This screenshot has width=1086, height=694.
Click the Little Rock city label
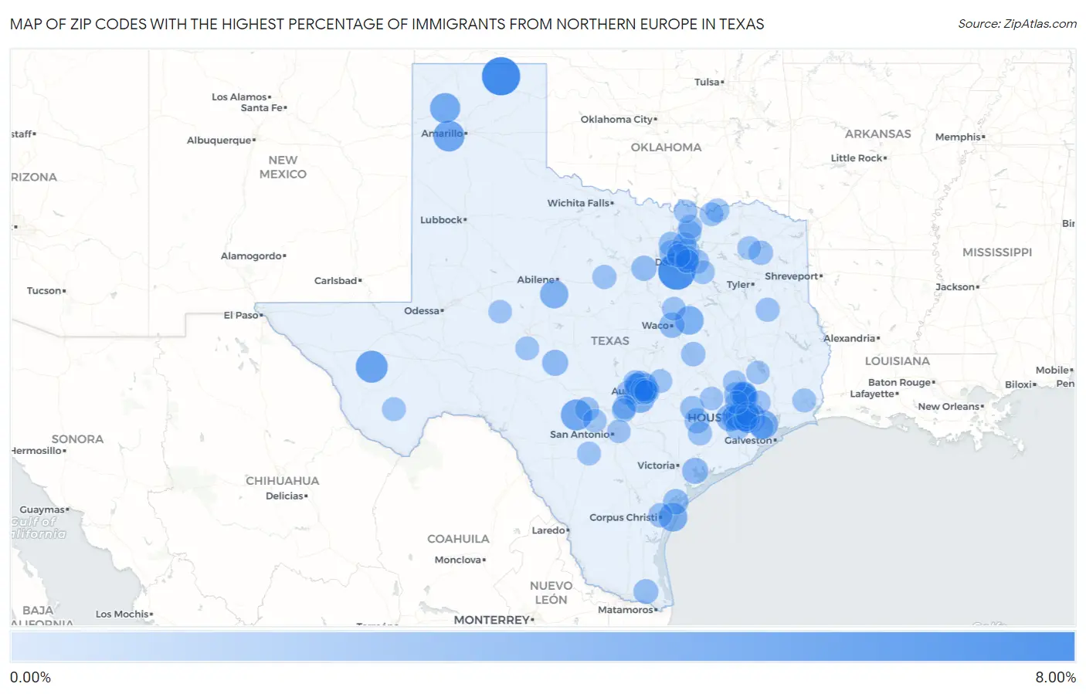856,158
